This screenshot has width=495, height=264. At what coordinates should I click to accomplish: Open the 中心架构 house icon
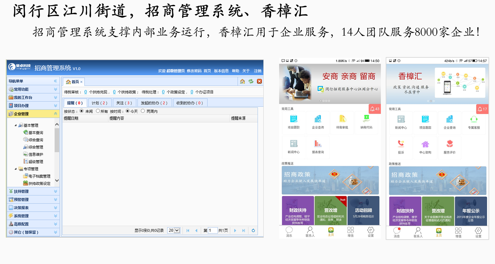[x=425, y=144]
